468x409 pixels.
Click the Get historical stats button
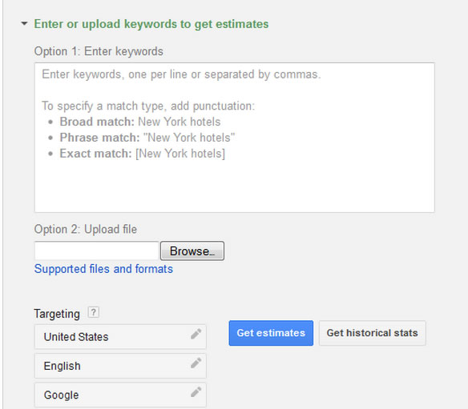point(372,333)
